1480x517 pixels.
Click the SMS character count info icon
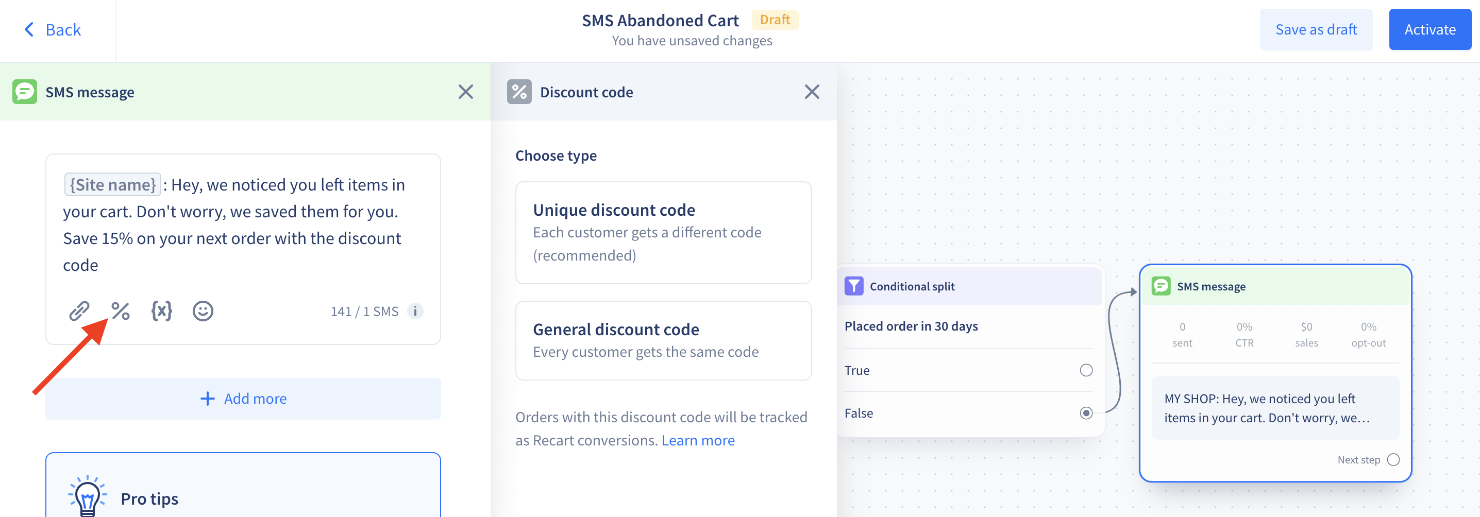tap(415, 311)
